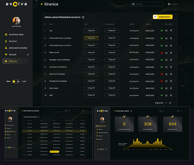
Task: Click the Log Out power icon
Action: tap(169, 4)
